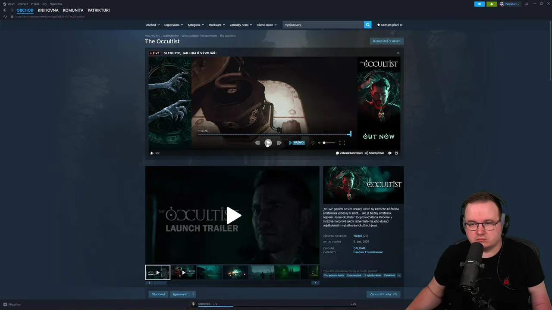Image resolution: width=552 pixels, height=310 pixels.
Task: Reload the store page using refresh icon
Action: (5, 16)
